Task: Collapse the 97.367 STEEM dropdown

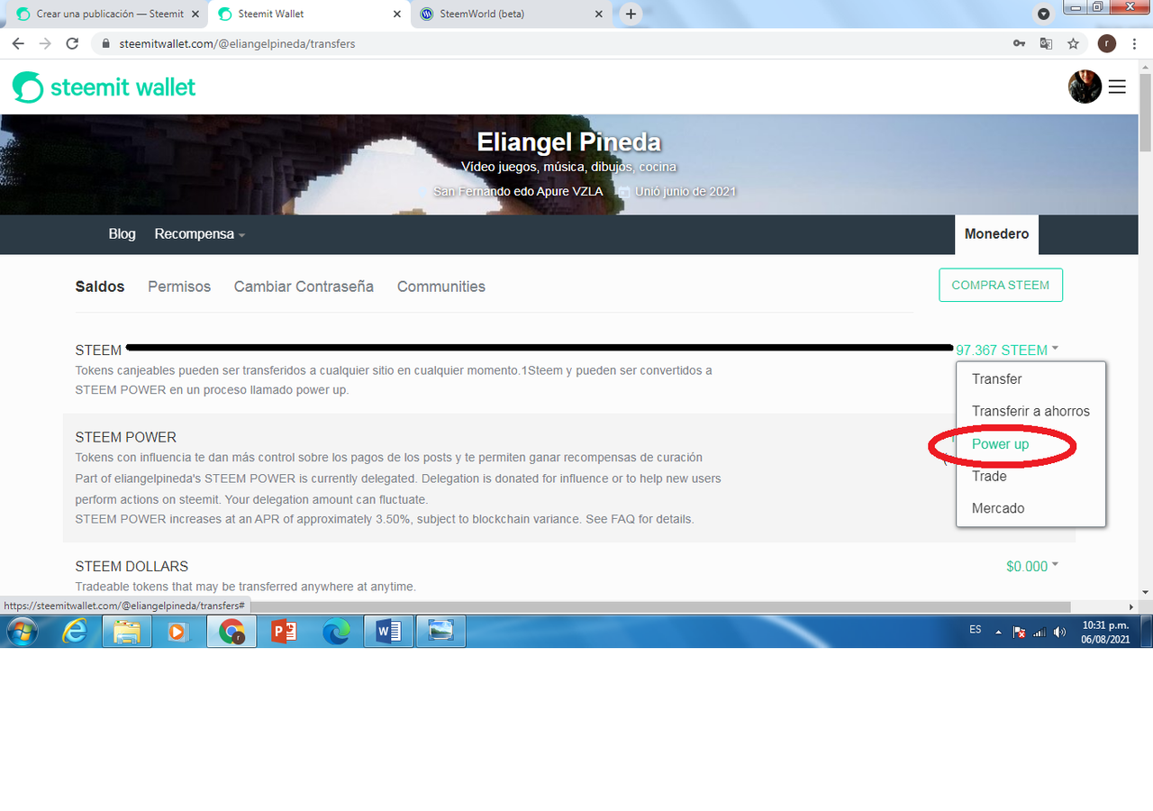Action: pos(1007,350)
